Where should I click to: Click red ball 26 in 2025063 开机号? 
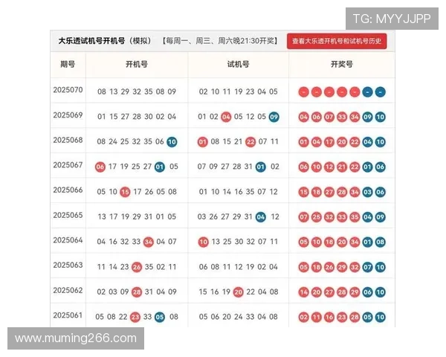coord(137,267)
